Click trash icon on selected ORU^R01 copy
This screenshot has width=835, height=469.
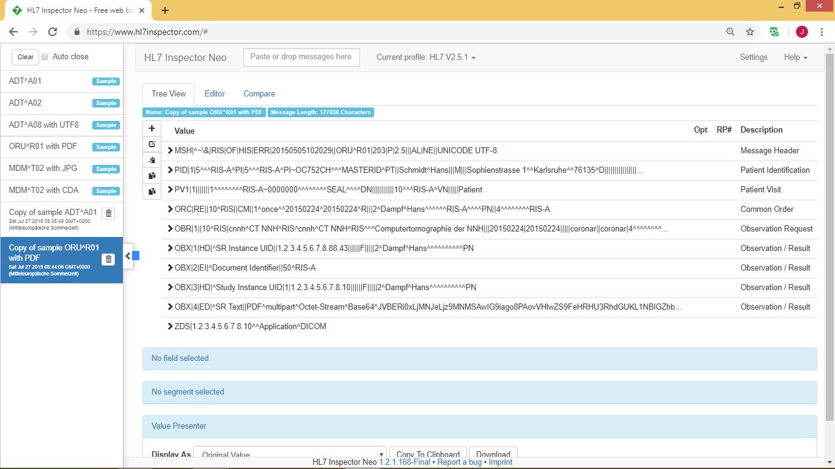[108, 260]
